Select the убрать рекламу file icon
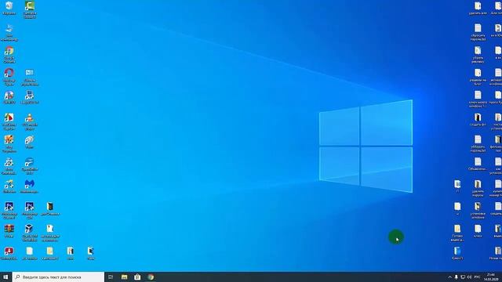502x282 pixels. point(478,55)
